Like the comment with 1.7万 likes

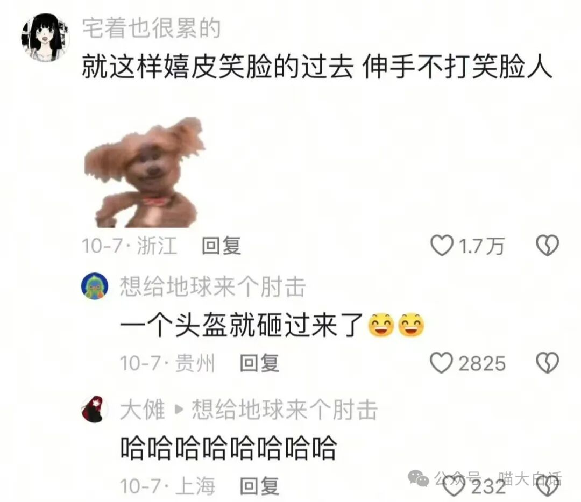pos(442,246)
